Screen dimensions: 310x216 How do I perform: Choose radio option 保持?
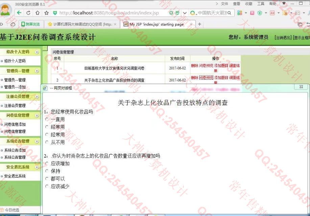47,171
